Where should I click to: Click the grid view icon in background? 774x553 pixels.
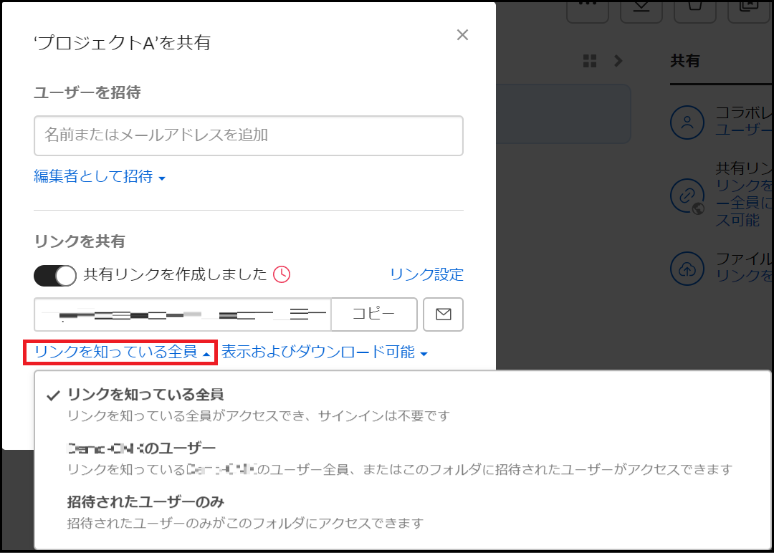point(590,61)
